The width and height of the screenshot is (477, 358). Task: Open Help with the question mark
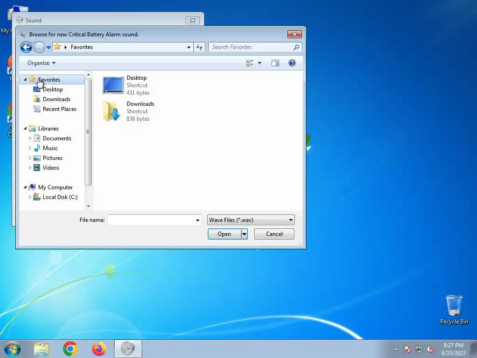[292, 63]
